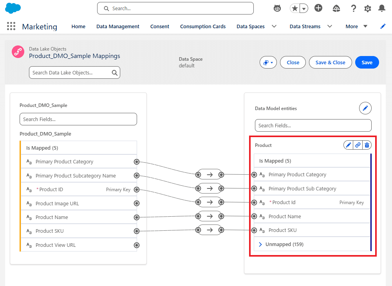This screenshot has height=286, width=392.
Task: Open the Help question mark icon
Action: tap(353, 9)
